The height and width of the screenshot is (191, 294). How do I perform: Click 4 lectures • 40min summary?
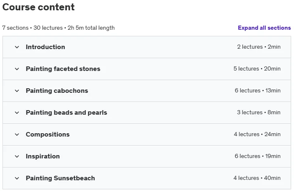(x=257, y=178)
